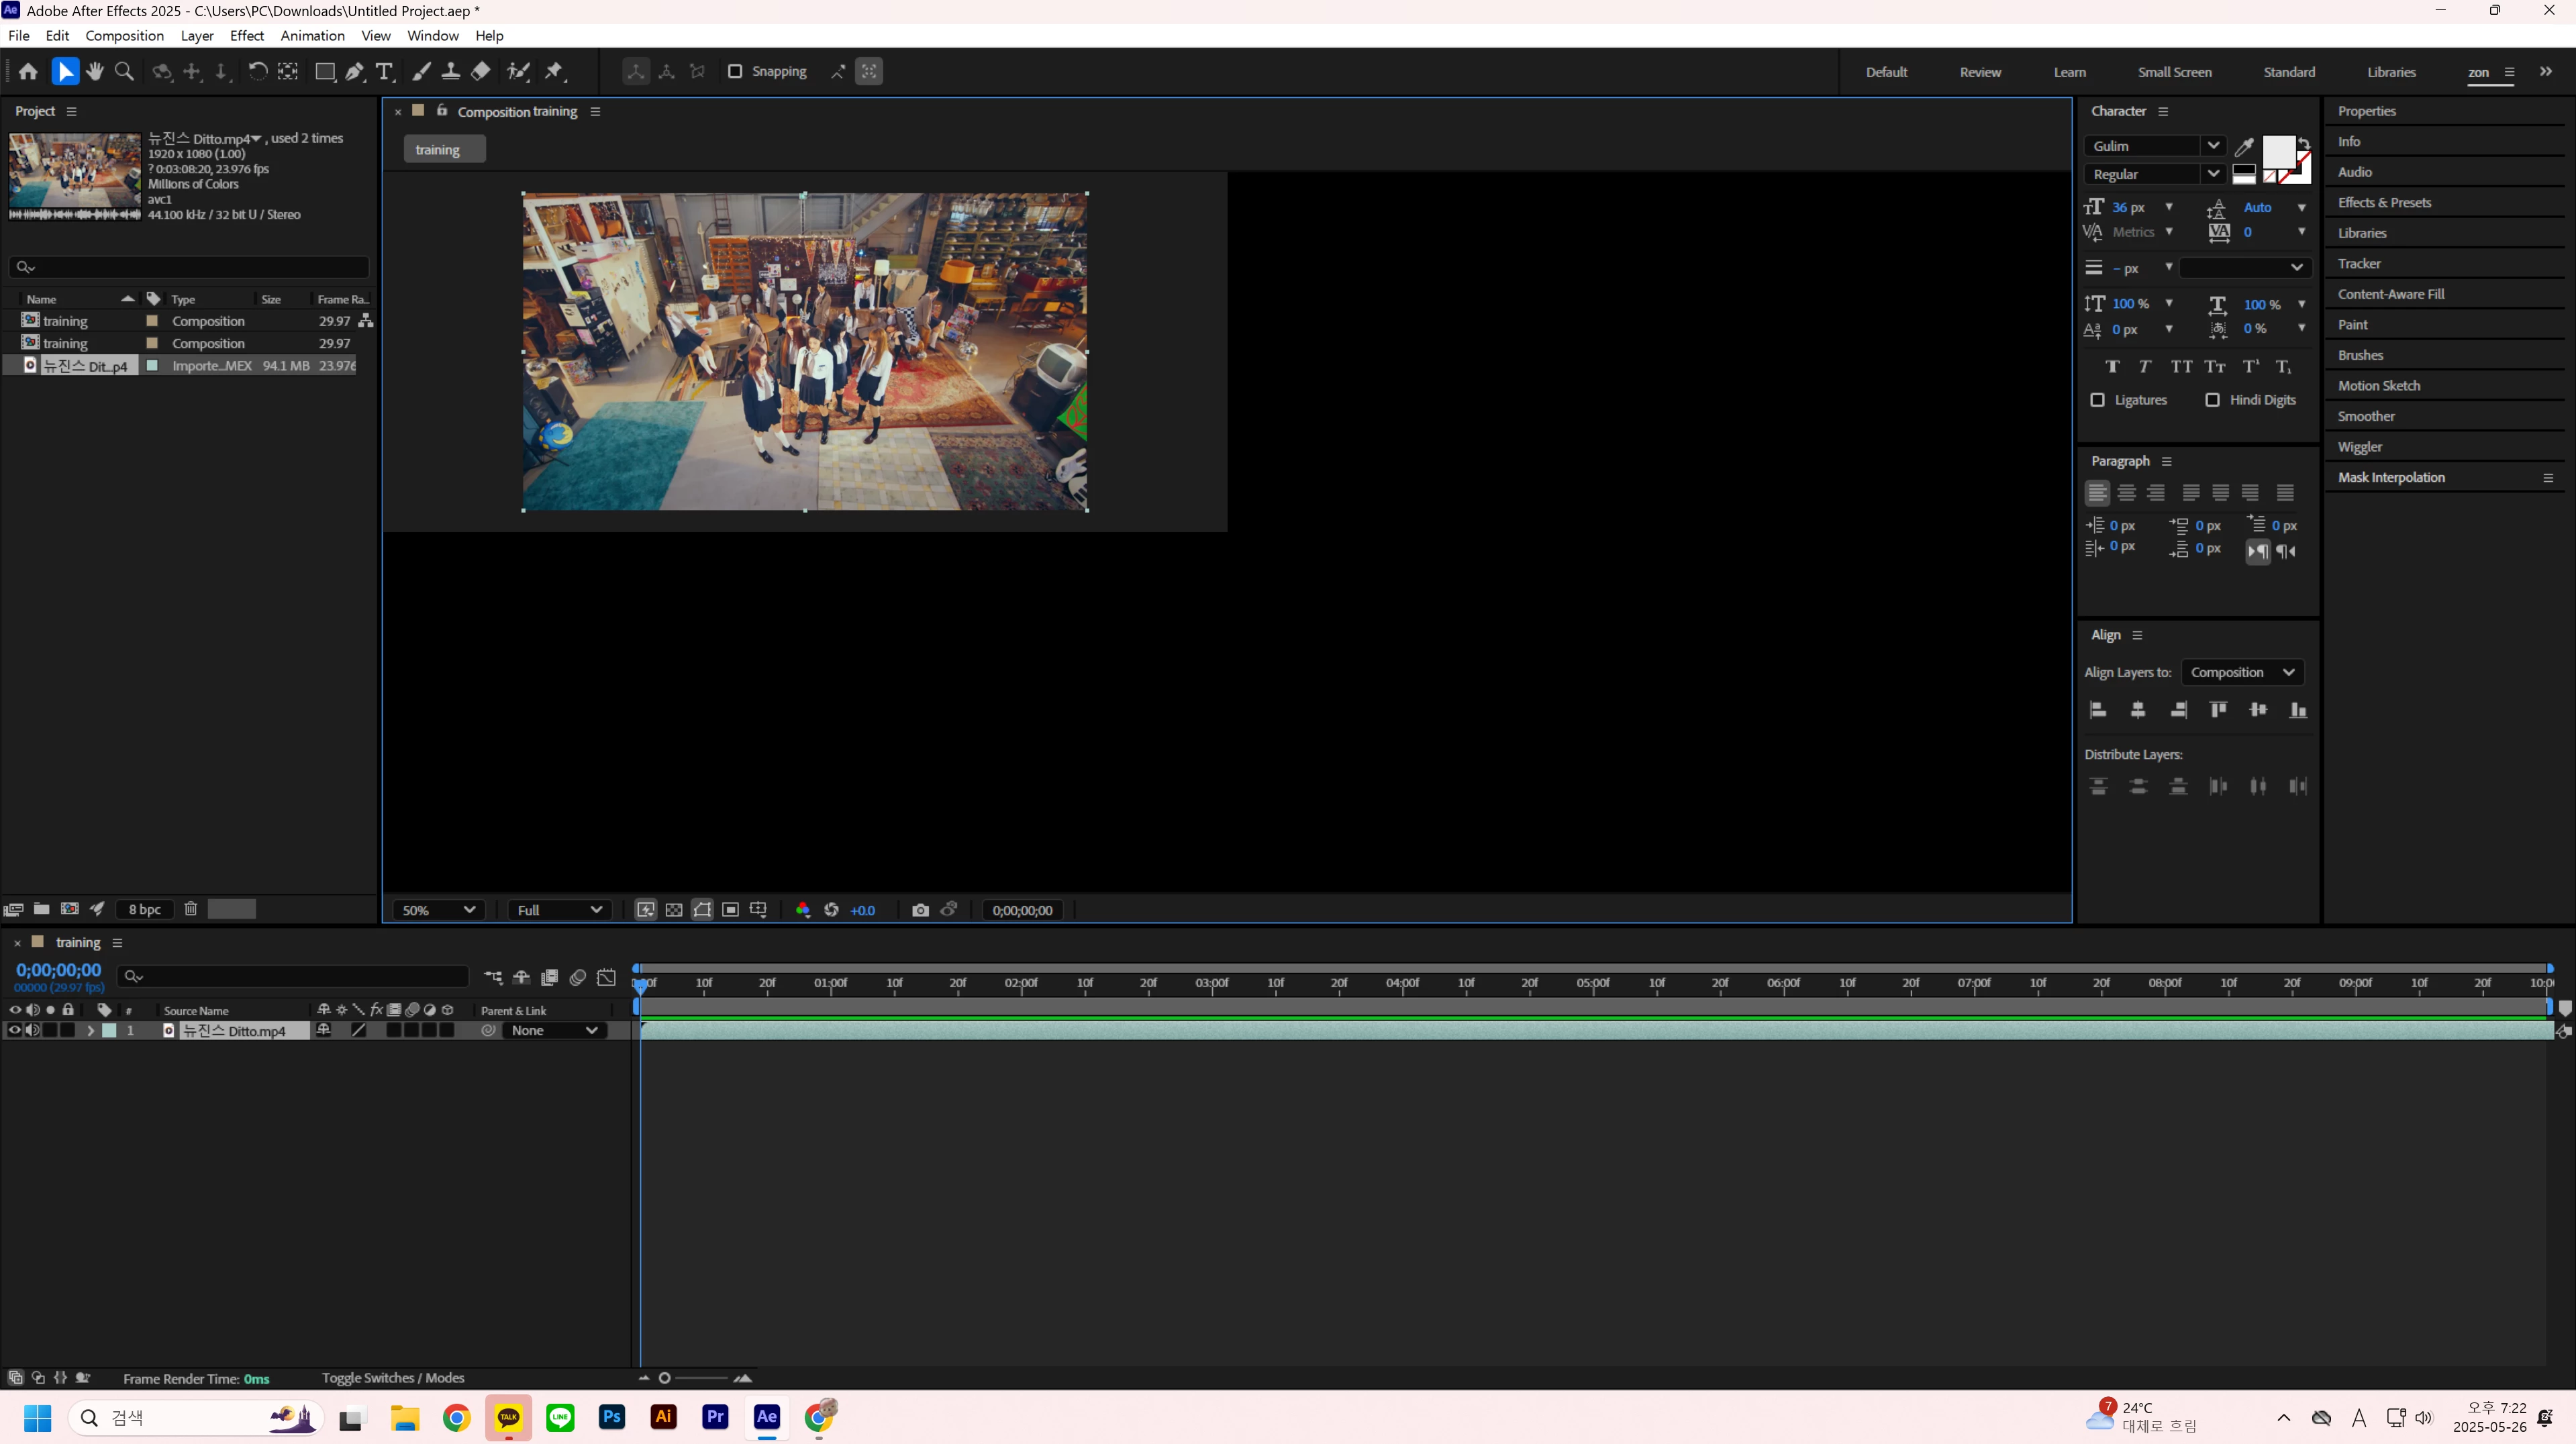Open the Animation menu
The height and width of the screenshot is (1444, 2576).
[x=312, y=36]
